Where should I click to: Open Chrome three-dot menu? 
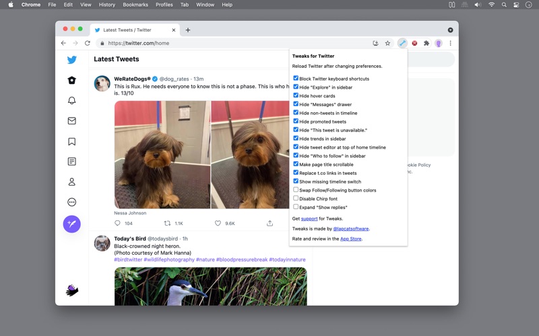[x=450, y=43]
